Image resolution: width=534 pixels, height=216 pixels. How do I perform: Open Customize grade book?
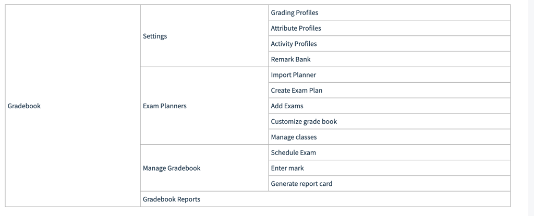(304, 122)
